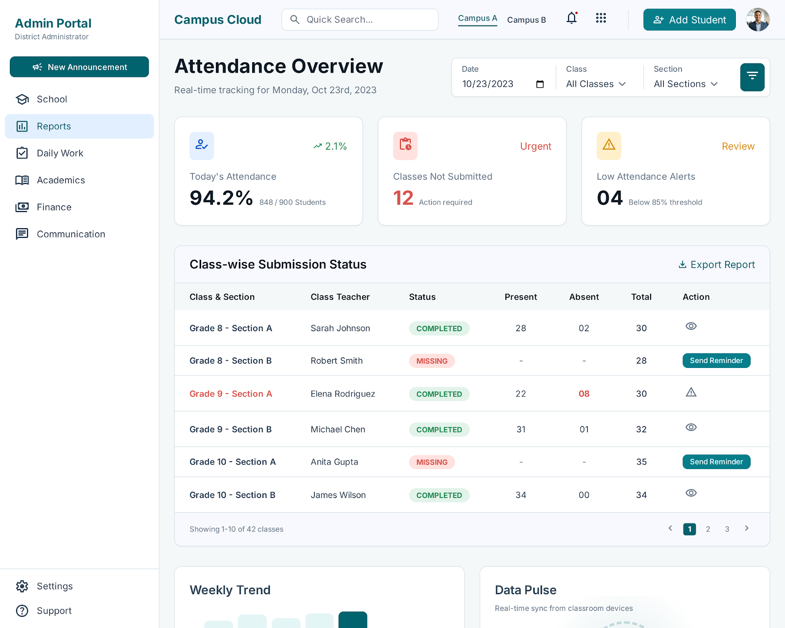This screenshot has width=785, height=628.
Task: Click the Urgent label
Action: (536, 146)
